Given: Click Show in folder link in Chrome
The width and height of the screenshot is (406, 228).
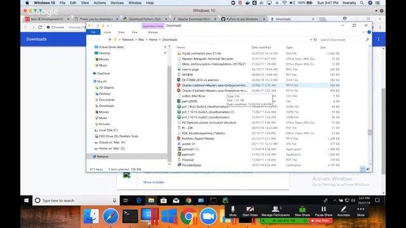Looking at the screenshot, I should pyautogui.click(x=154, y=182).
